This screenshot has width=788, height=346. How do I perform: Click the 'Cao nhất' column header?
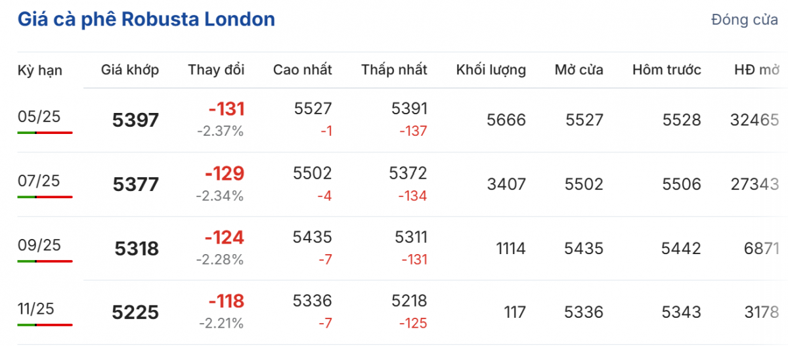coord(303,70)
